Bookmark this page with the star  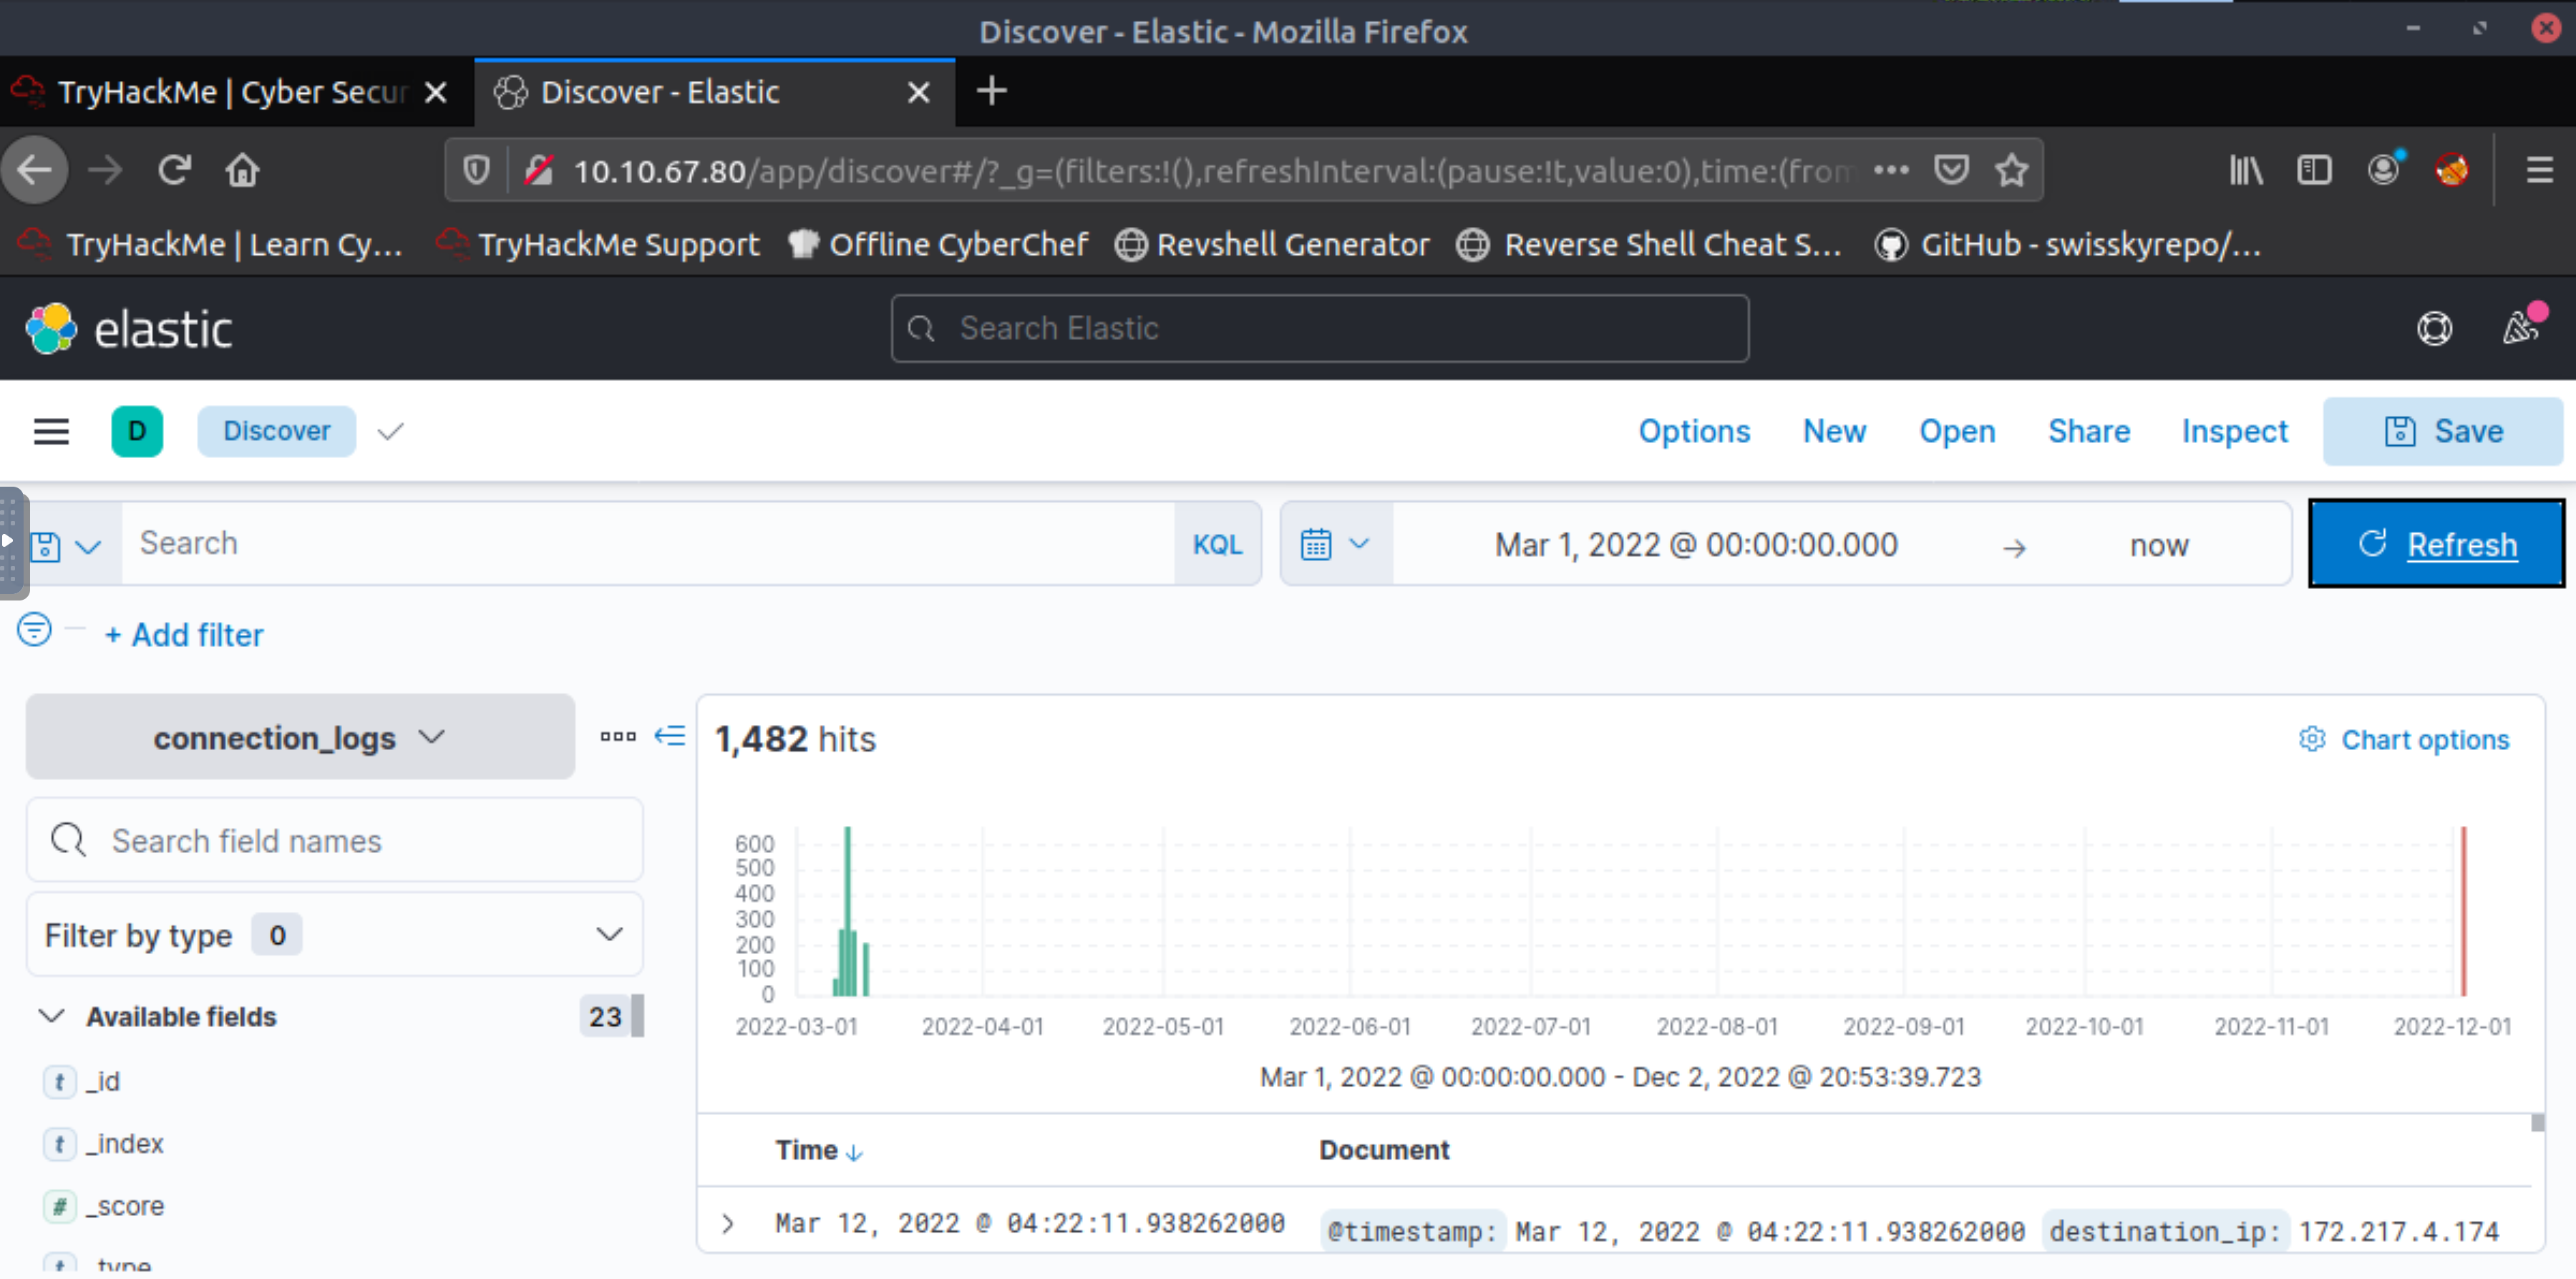(x=2011, y=170)
